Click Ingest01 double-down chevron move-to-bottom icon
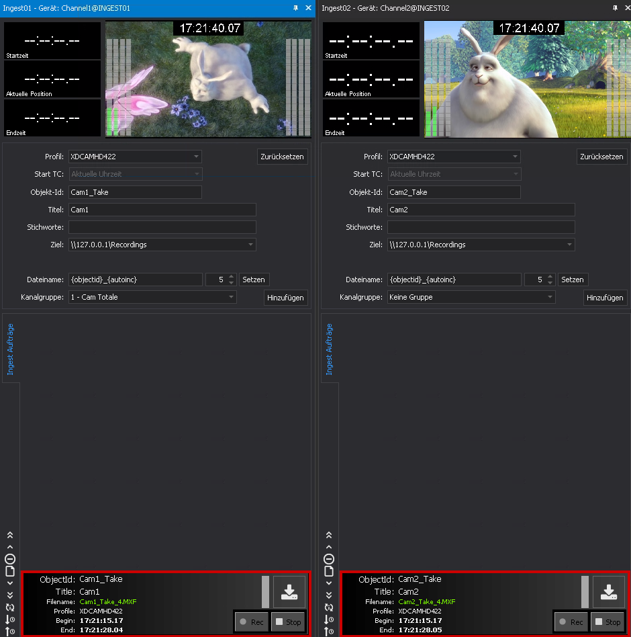 pos(10,595)
